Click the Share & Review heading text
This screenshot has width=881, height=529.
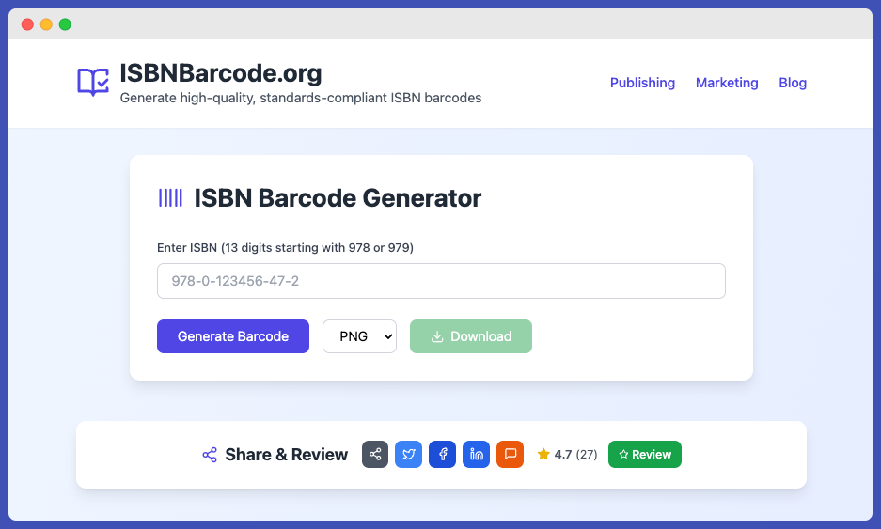287,455
